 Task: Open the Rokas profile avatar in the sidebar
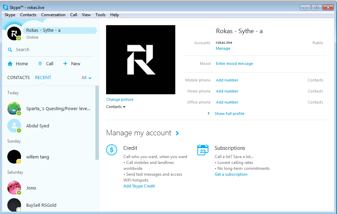14,33
